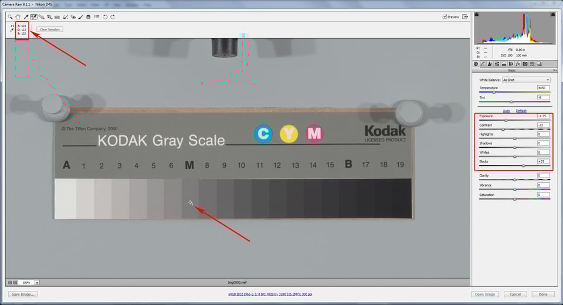
Task: Click the Whites value field
Action: 543,152
